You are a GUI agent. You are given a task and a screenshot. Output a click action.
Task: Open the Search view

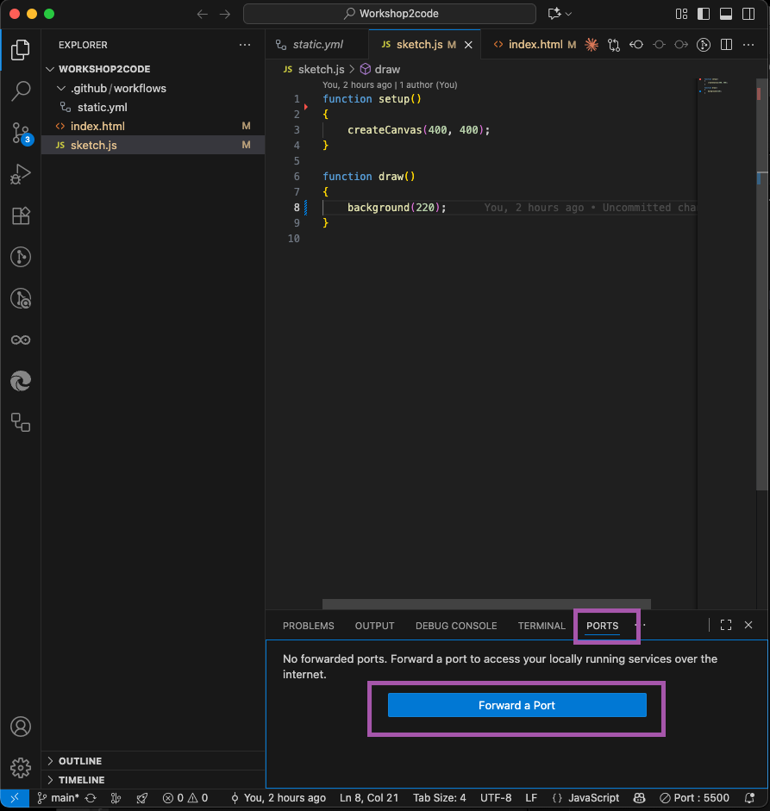[x=21, y=91]
